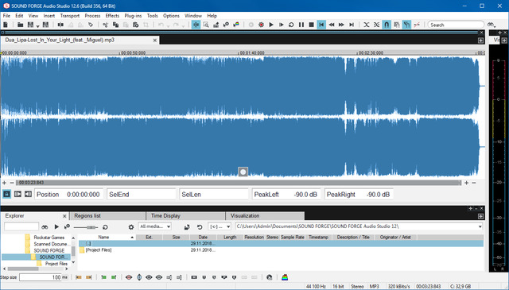This screenshot has width=509, height=290.
Task: Click the crossfade X icon
Action: [x=367, y=25]
